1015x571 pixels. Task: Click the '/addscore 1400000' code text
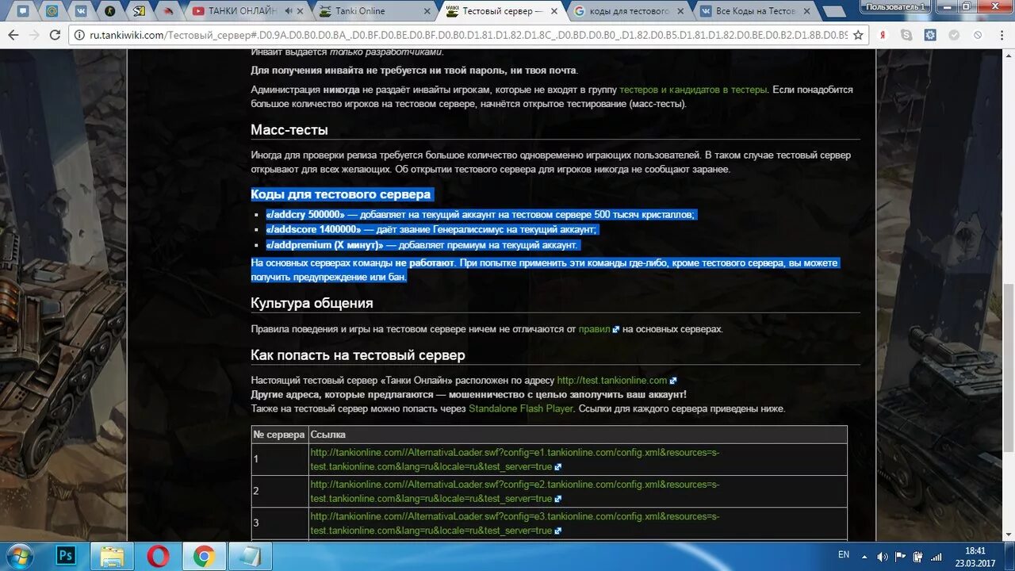tap(313, 230)
